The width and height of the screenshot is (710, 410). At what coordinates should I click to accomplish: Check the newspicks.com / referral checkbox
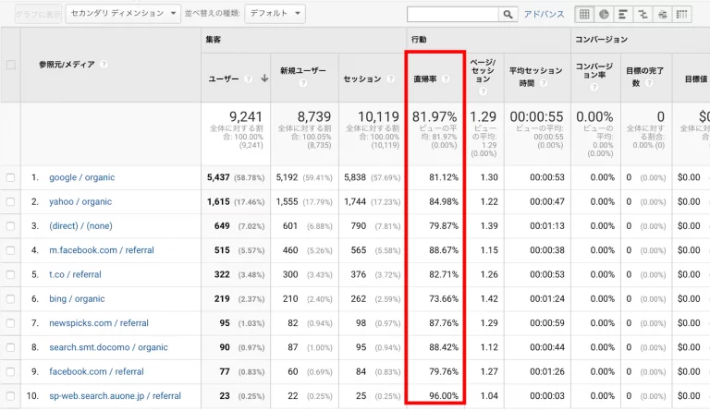[10, 323]
